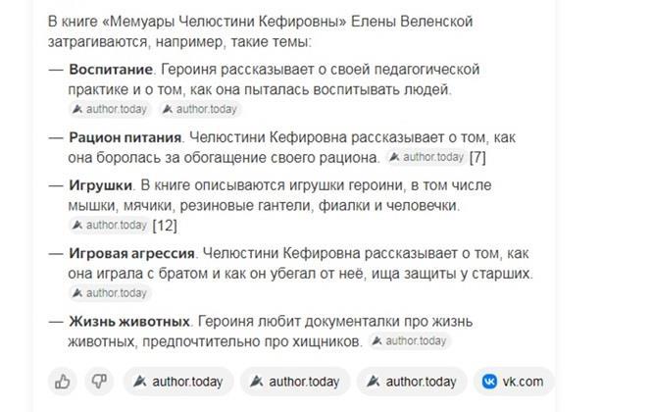The height and width of the screenshot is (412, 652).
Task: Open third author.today chip beside vk.com
Action: pyautogui.click(x=411, y=382)
